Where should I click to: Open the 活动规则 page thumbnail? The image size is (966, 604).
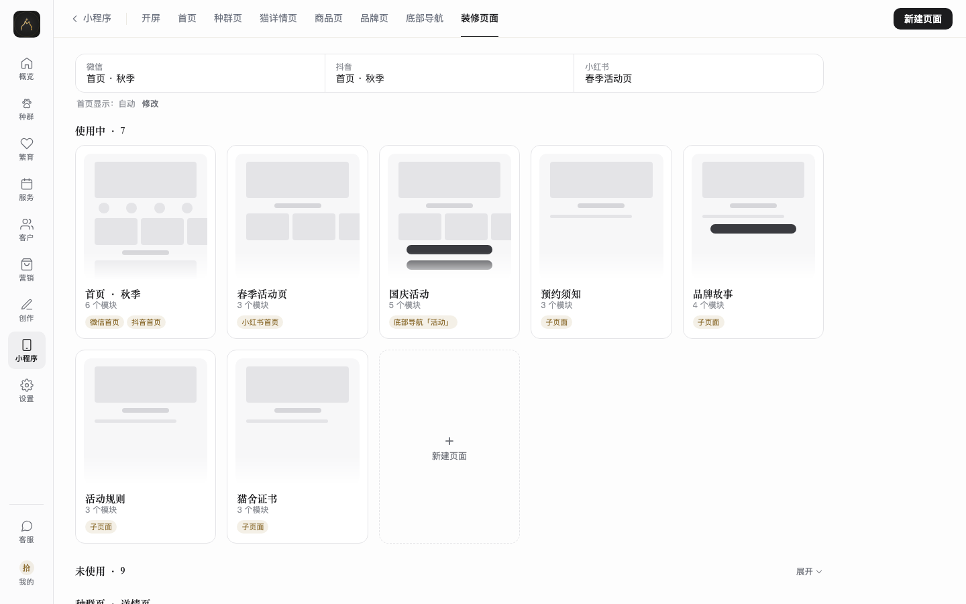pyautogui.click(x=146, y=420)
